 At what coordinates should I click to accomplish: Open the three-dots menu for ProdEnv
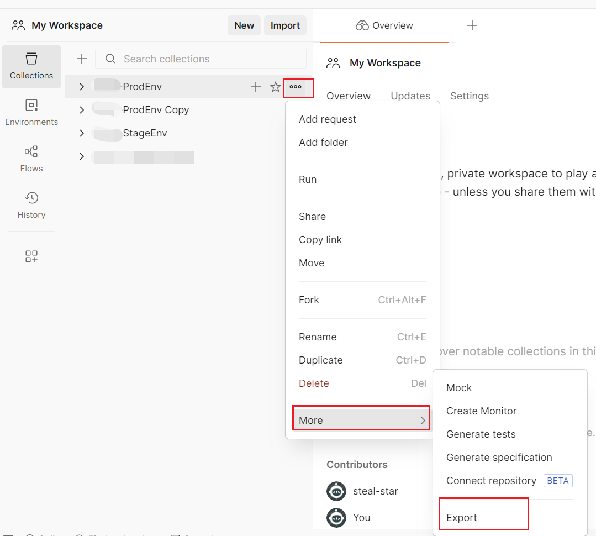pyautogui.click(x=296, y=87)
